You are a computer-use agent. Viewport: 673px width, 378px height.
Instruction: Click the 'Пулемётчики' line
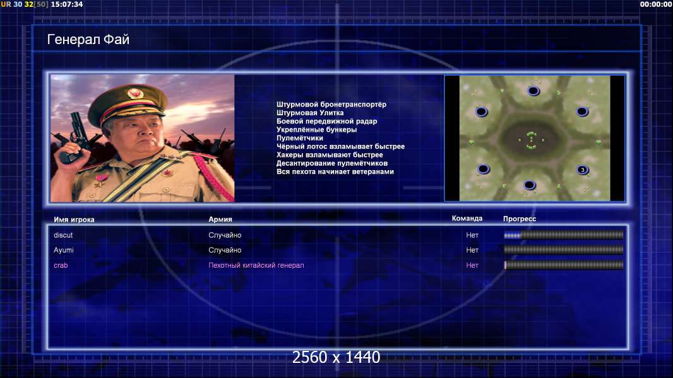[300, 138]
